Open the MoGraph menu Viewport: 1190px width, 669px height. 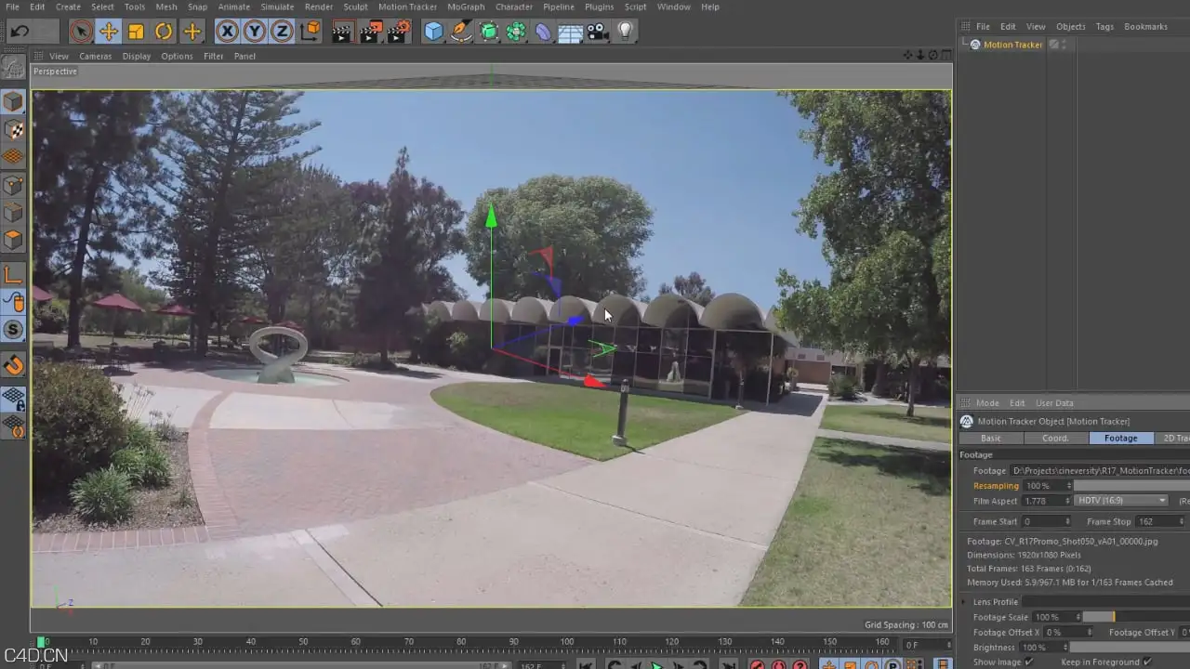click(x=466, y=7)
